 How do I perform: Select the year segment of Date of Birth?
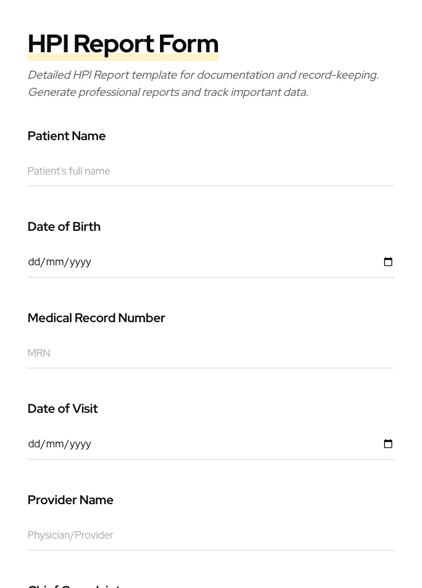click(80, 262)
